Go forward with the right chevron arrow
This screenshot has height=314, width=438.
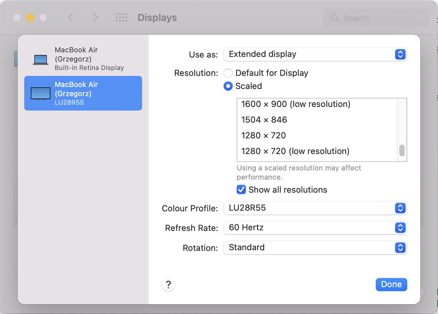(95, 17)
